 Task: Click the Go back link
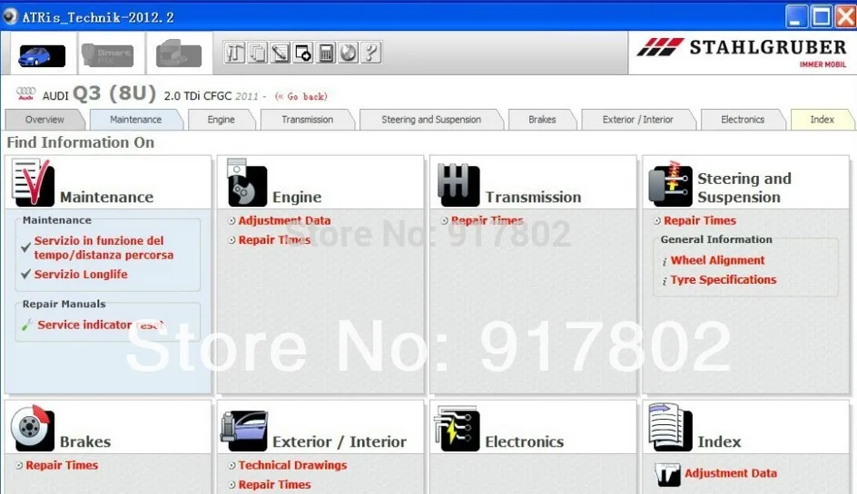[x=301, y=97]
